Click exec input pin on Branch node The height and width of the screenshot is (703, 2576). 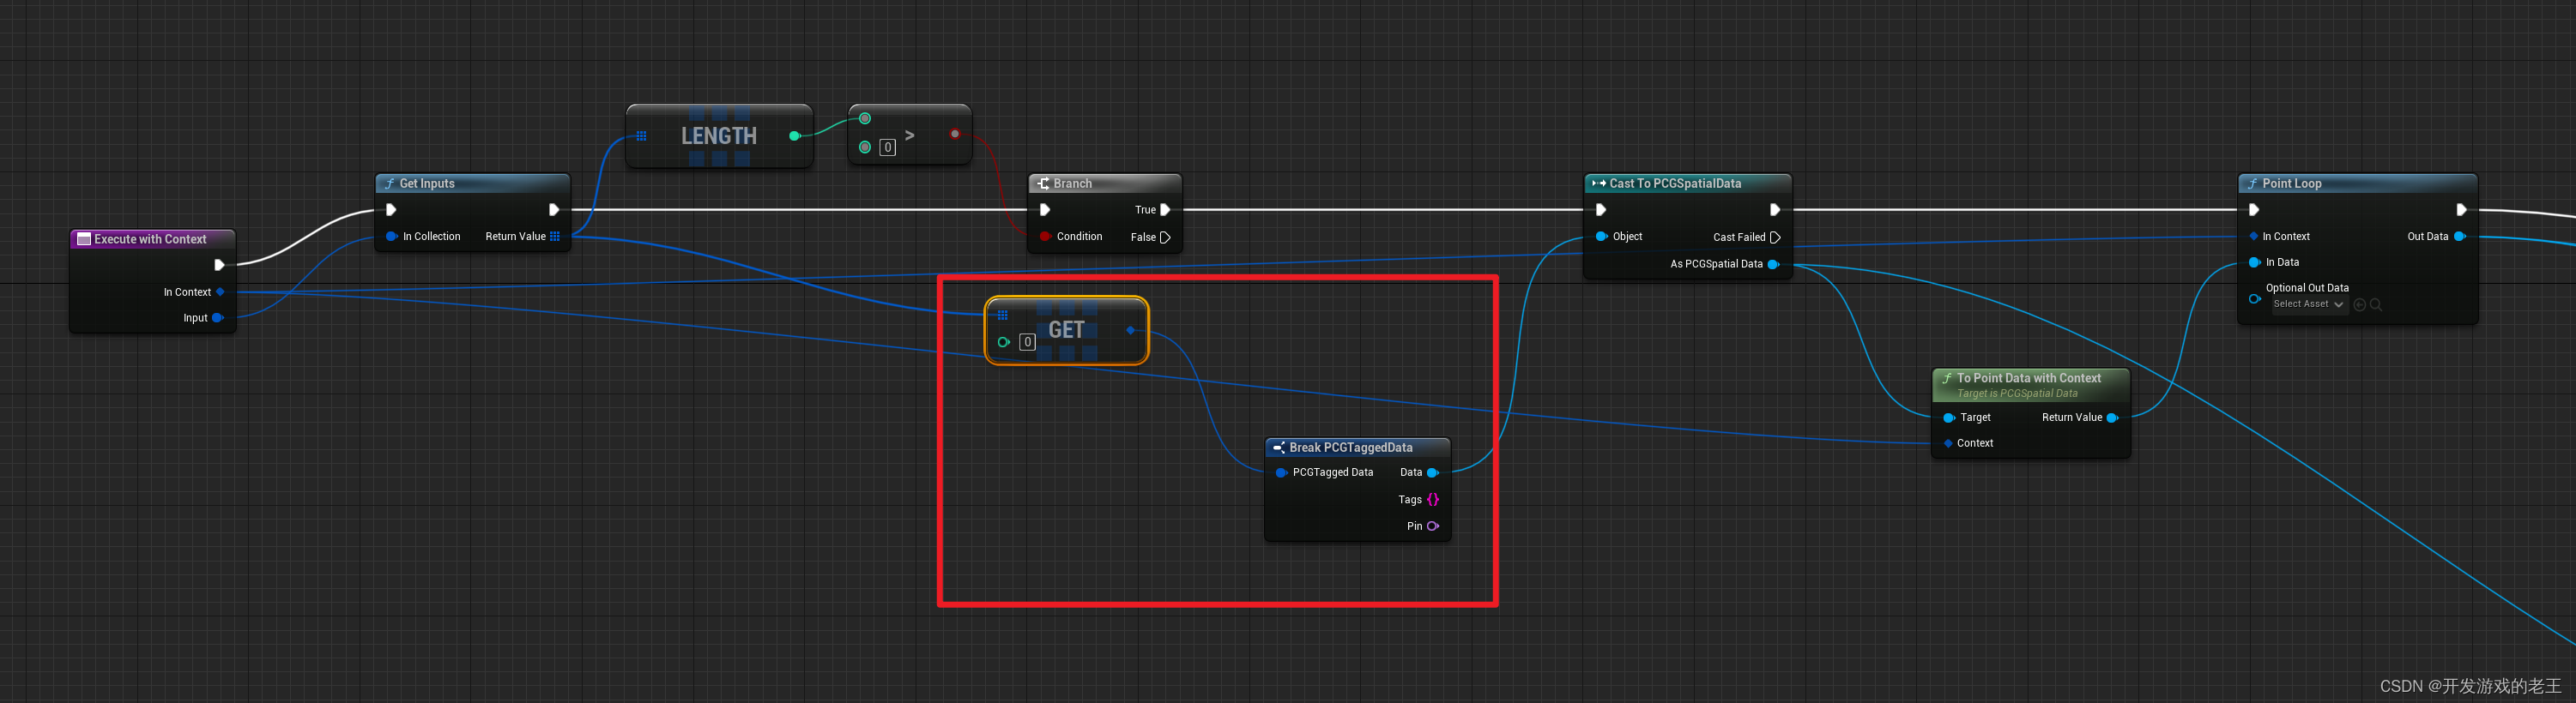1045,210
